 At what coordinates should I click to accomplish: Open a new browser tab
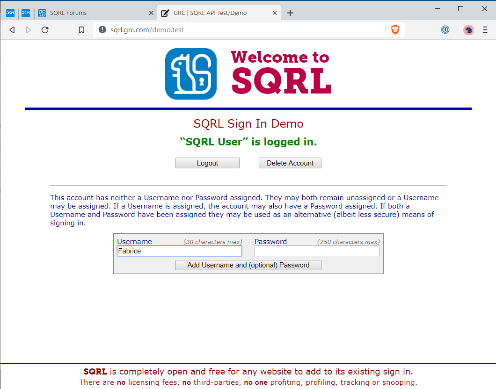(x=290, y=13)
